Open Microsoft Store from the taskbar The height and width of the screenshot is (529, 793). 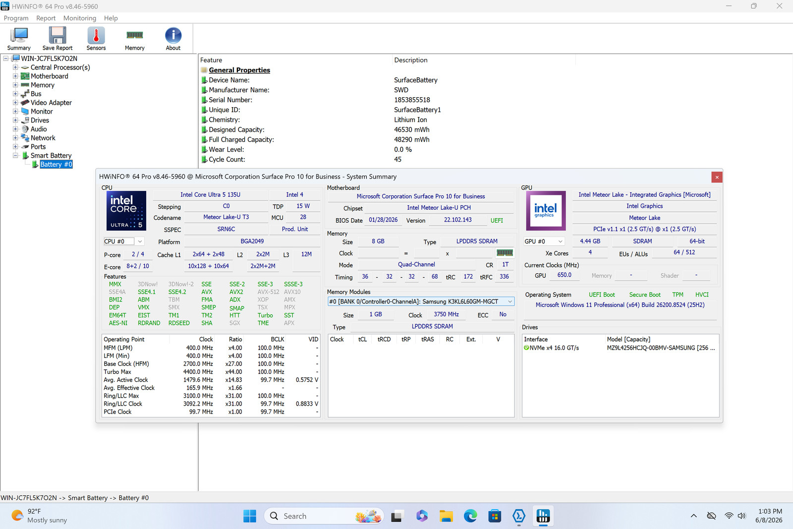tap(495, 516)
